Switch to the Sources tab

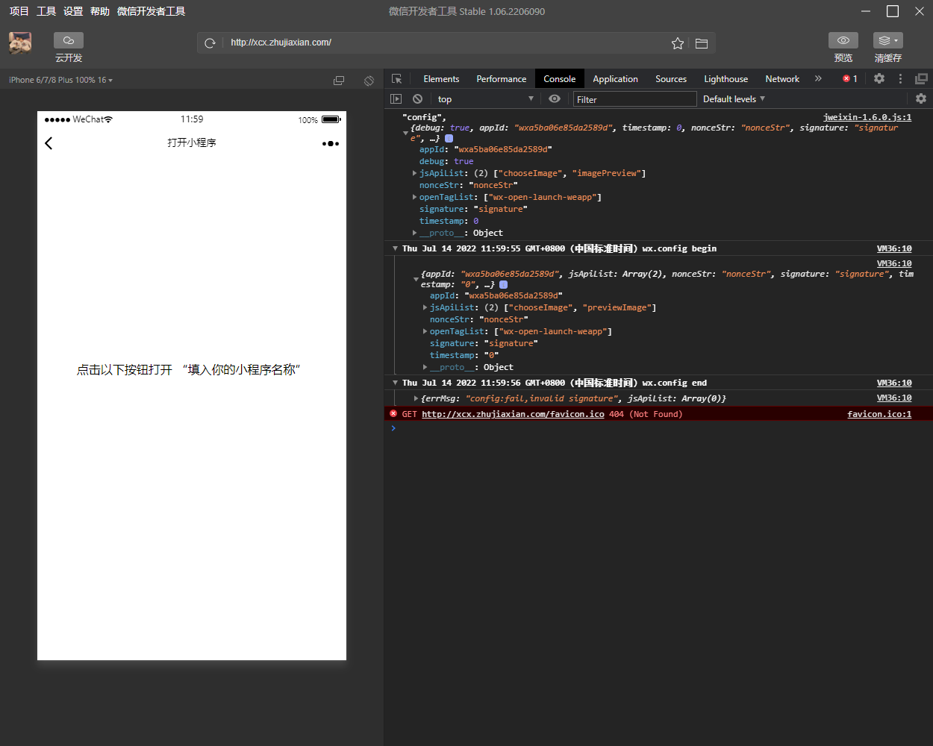[x=671, y=79]
